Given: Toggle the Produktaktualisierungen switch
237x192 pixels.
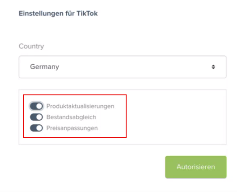Looking at the screenshot, I should pos(36,106).
